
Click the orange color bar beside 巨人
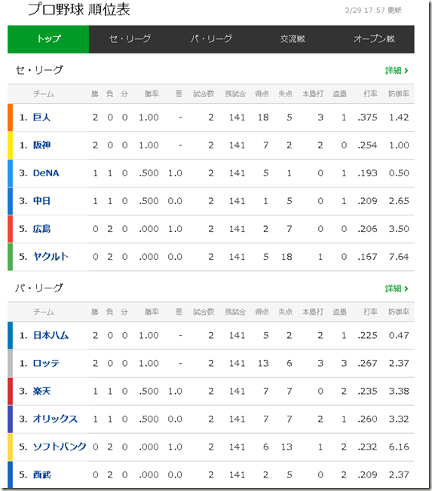10,117
